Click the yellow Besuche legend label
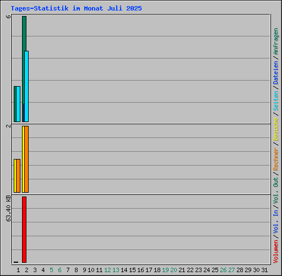The width and height of the screenshot is (282, 276). (x=276, y=129)
